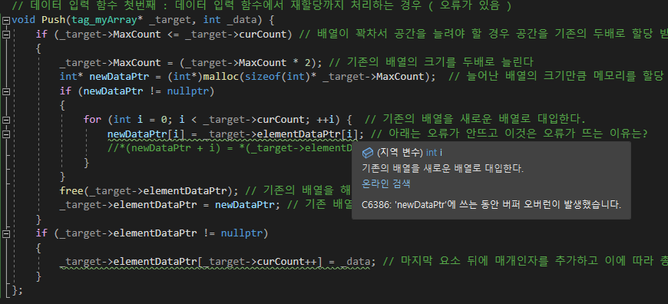Collapse the for loop code block

5,120
